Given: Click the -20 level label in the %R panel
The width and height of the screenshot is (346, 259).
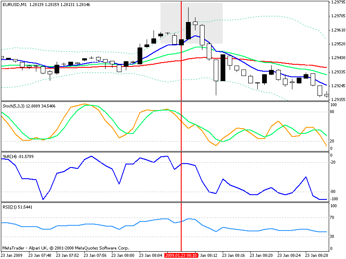Looking at the screenshot, I should tap(333, 162).
